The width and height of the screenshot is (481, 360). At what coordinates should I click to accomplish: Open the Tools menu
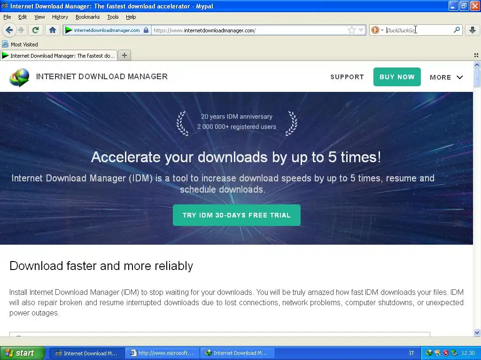coord(113,17)
